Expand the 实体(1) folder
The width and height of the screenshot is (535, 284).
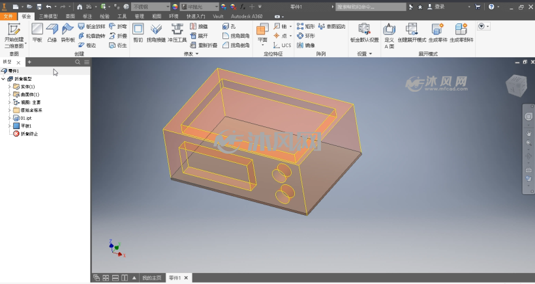coord(10,87)
